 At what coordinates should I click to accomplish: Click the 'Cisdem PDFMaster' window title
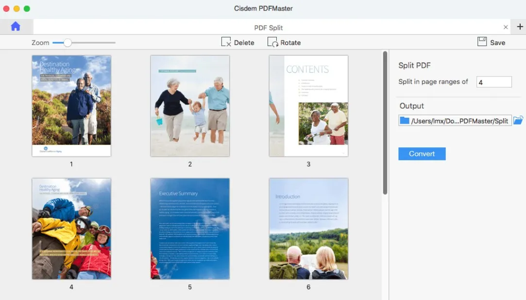coord(263,8)
